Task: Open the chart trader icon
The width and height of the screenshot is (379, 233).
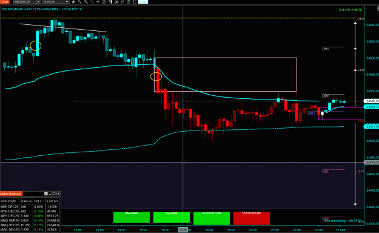Action: 110,2
